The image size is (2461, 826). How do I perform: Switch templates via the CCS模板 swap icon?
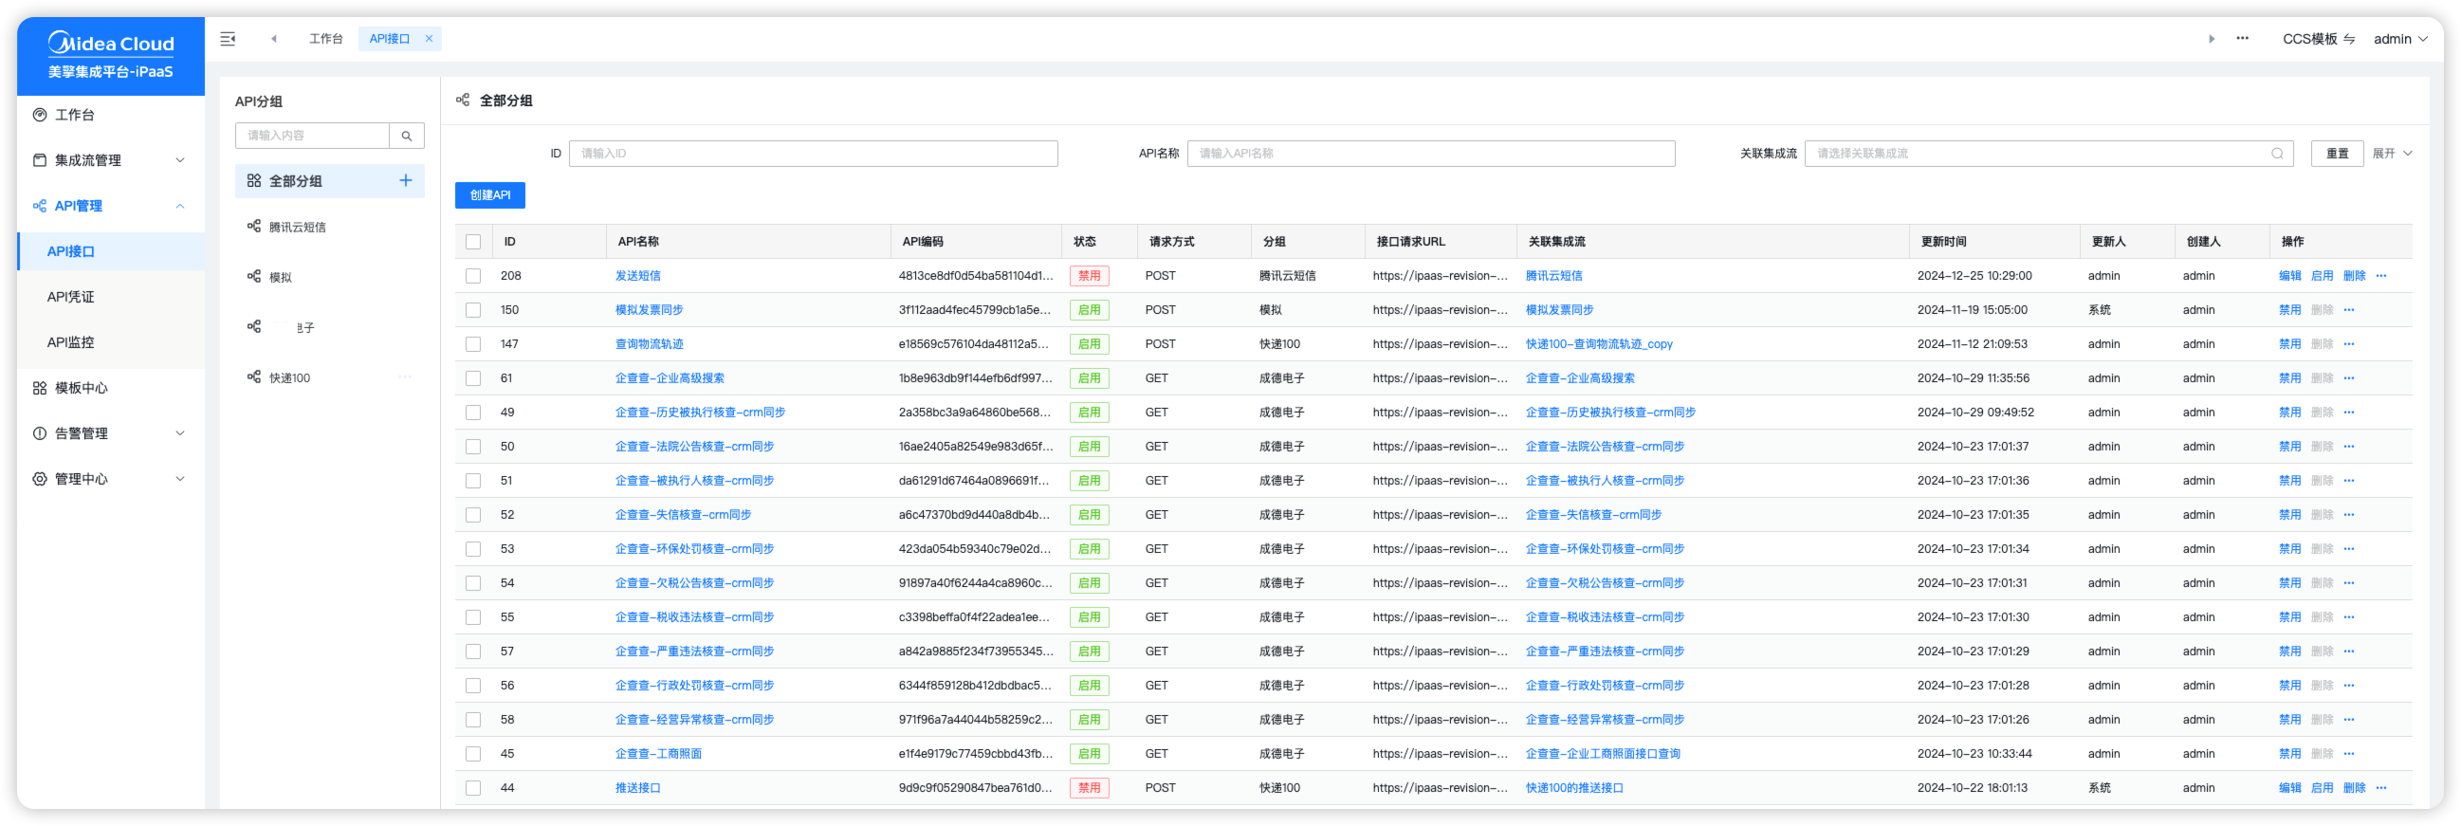tap(2349, 39)
